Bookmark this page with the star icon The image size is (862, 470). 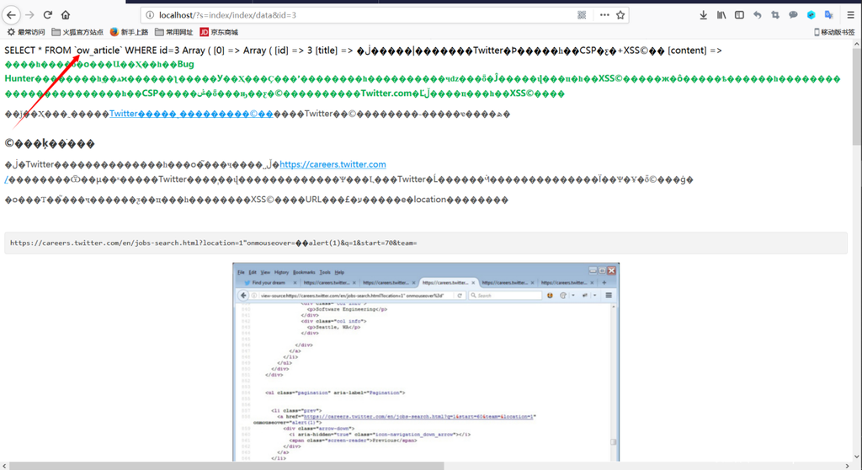(620, 15)
